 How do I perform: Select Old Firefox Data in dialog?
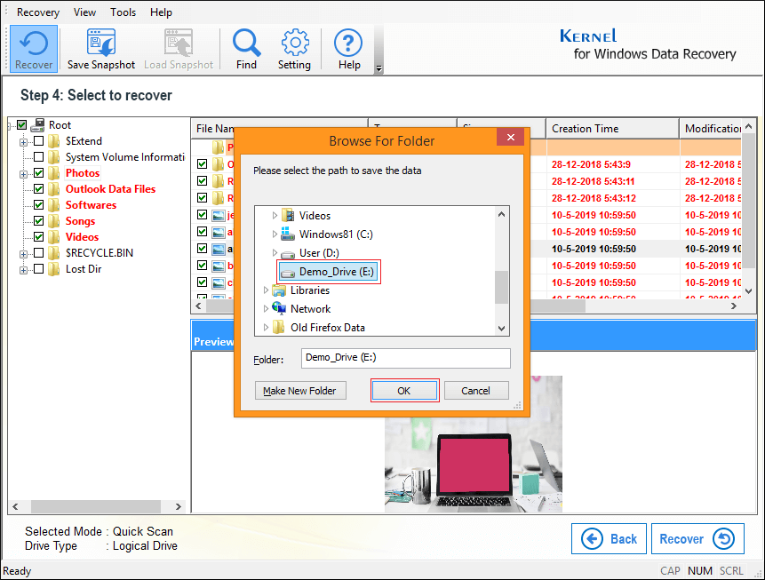point(327,328)
